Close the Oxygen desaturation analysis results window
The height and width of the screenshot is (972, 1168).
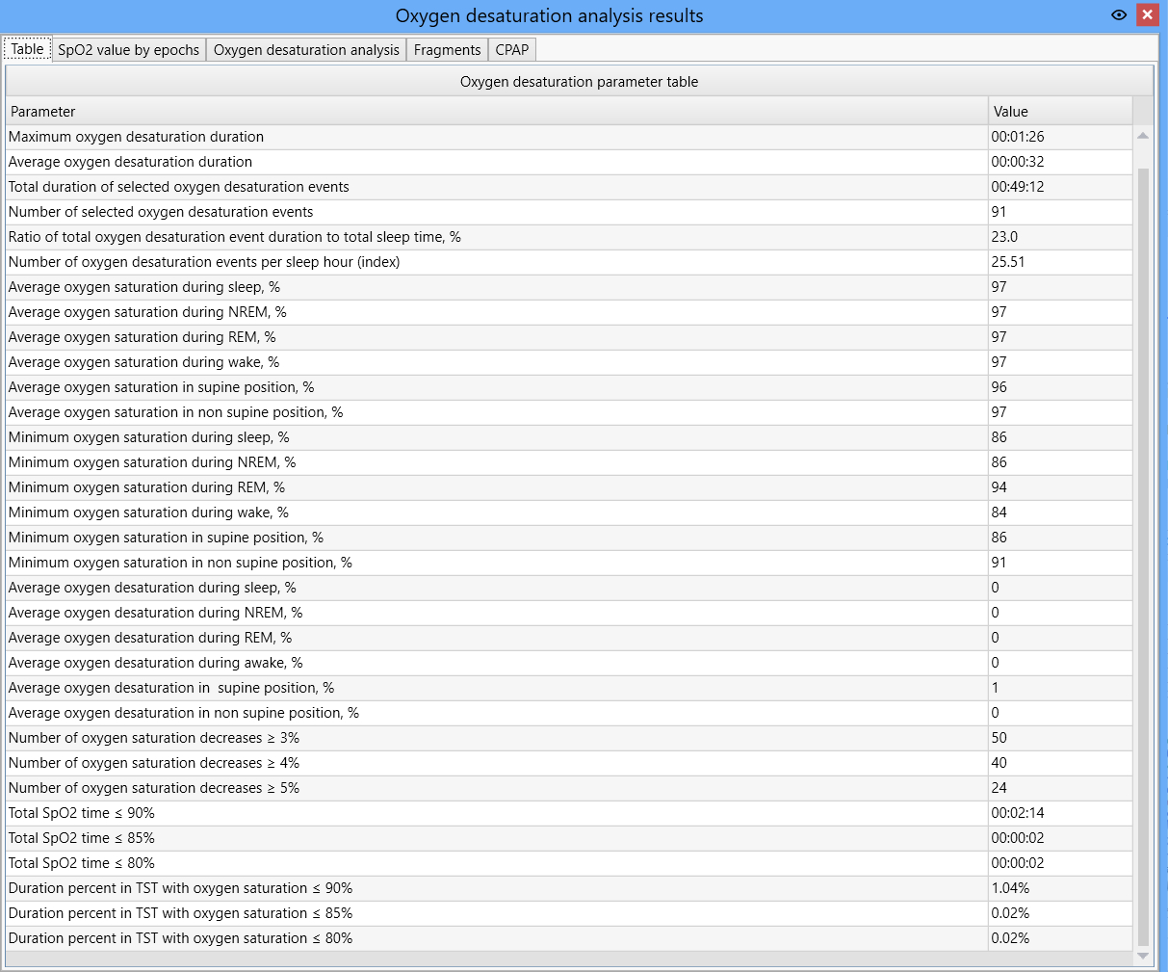[1147, 15]
